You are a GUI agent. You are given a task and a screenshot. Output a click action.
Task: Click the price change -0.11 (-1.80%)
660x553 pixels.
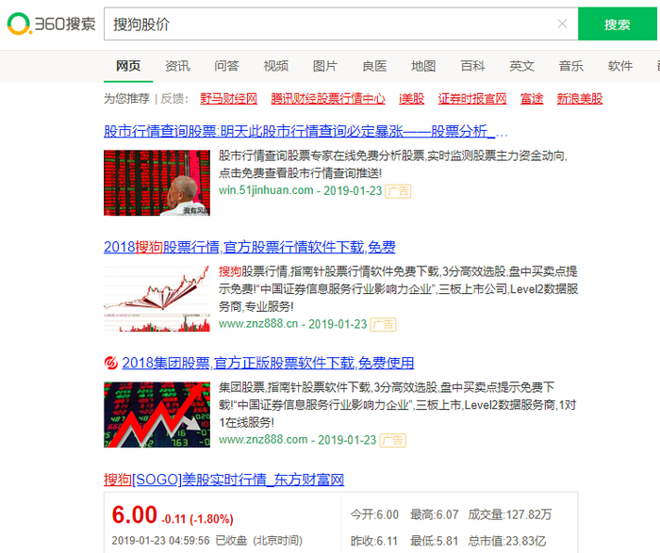(197, 519)
